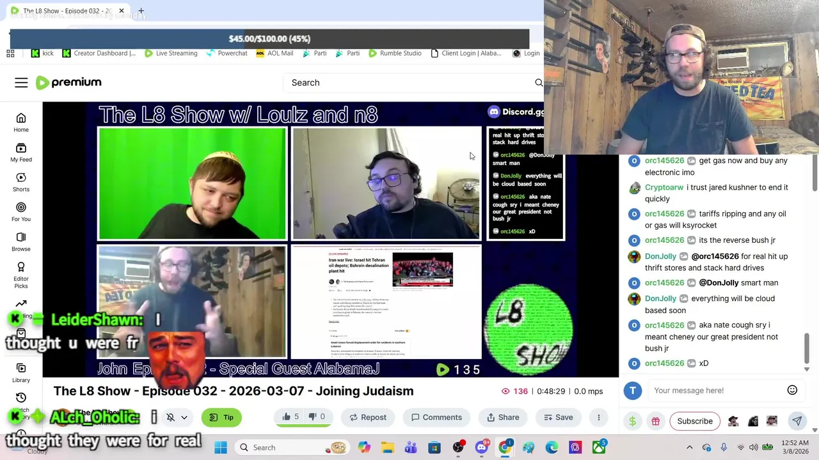Open the Windows Start menu
This screenshot has height=460, width=819.
click(x=221, y=447)
